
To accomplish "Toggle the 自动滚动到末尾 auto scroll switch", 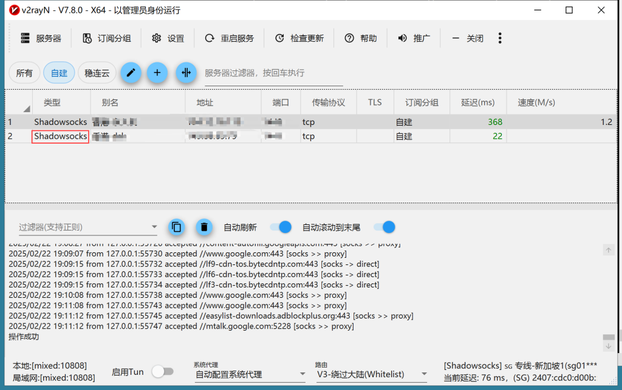I will [x=384, y=227].
